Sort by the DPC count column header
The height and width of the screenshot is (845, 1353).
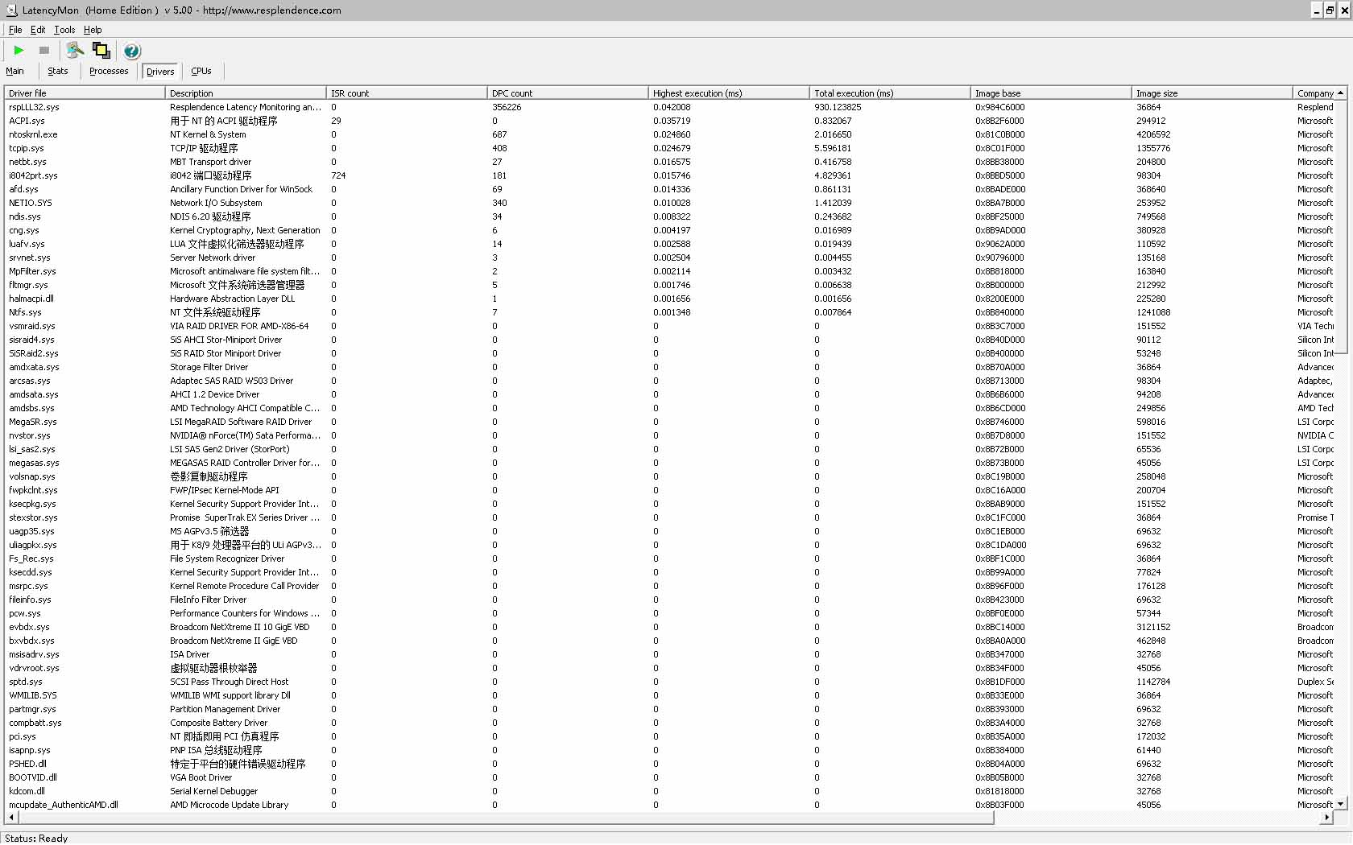tap(568, 93)
